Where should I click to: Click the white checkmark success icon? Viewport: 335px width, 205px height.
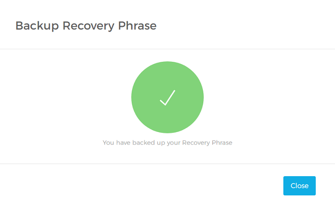(167, 98)
